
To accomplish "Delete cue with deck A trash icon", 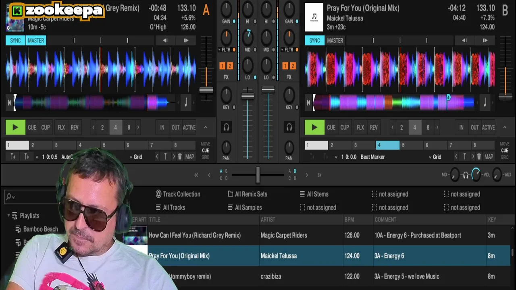I will pos(180,157).
